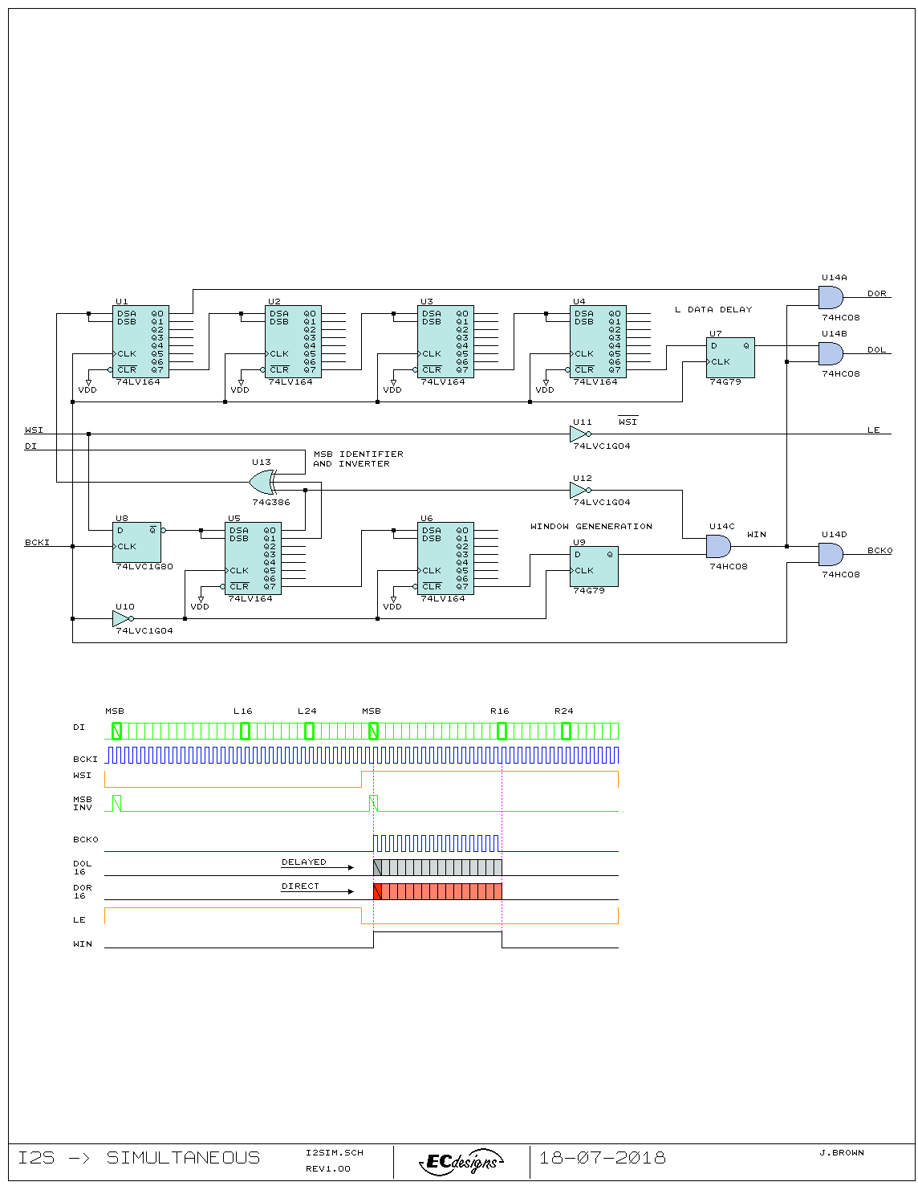Screen dimensions: 918x1190
Task: Click the DOR output label
Action: click(x=877, y=293)
